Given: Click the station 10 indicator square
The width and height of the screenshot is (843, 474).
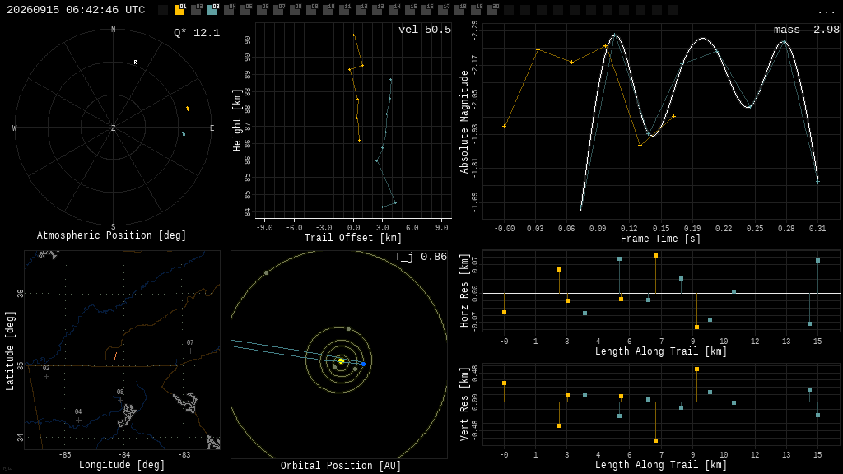Looking at the screenshot, I should [328, 9].
